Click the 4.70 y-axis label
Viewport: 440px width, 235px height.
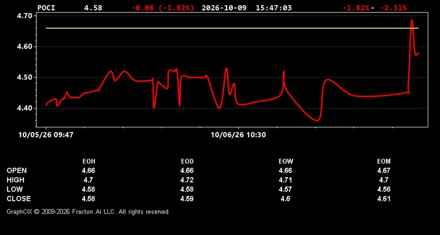point(25,16)
